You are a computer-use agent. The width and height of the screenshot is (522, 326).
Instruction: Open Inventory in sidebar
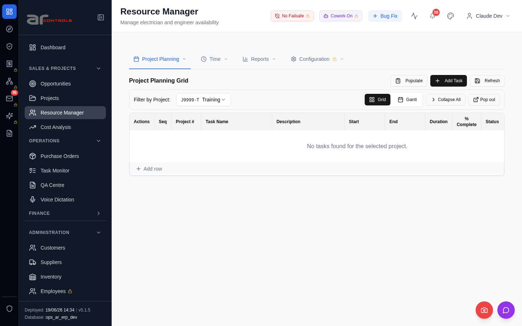point(65,277)
